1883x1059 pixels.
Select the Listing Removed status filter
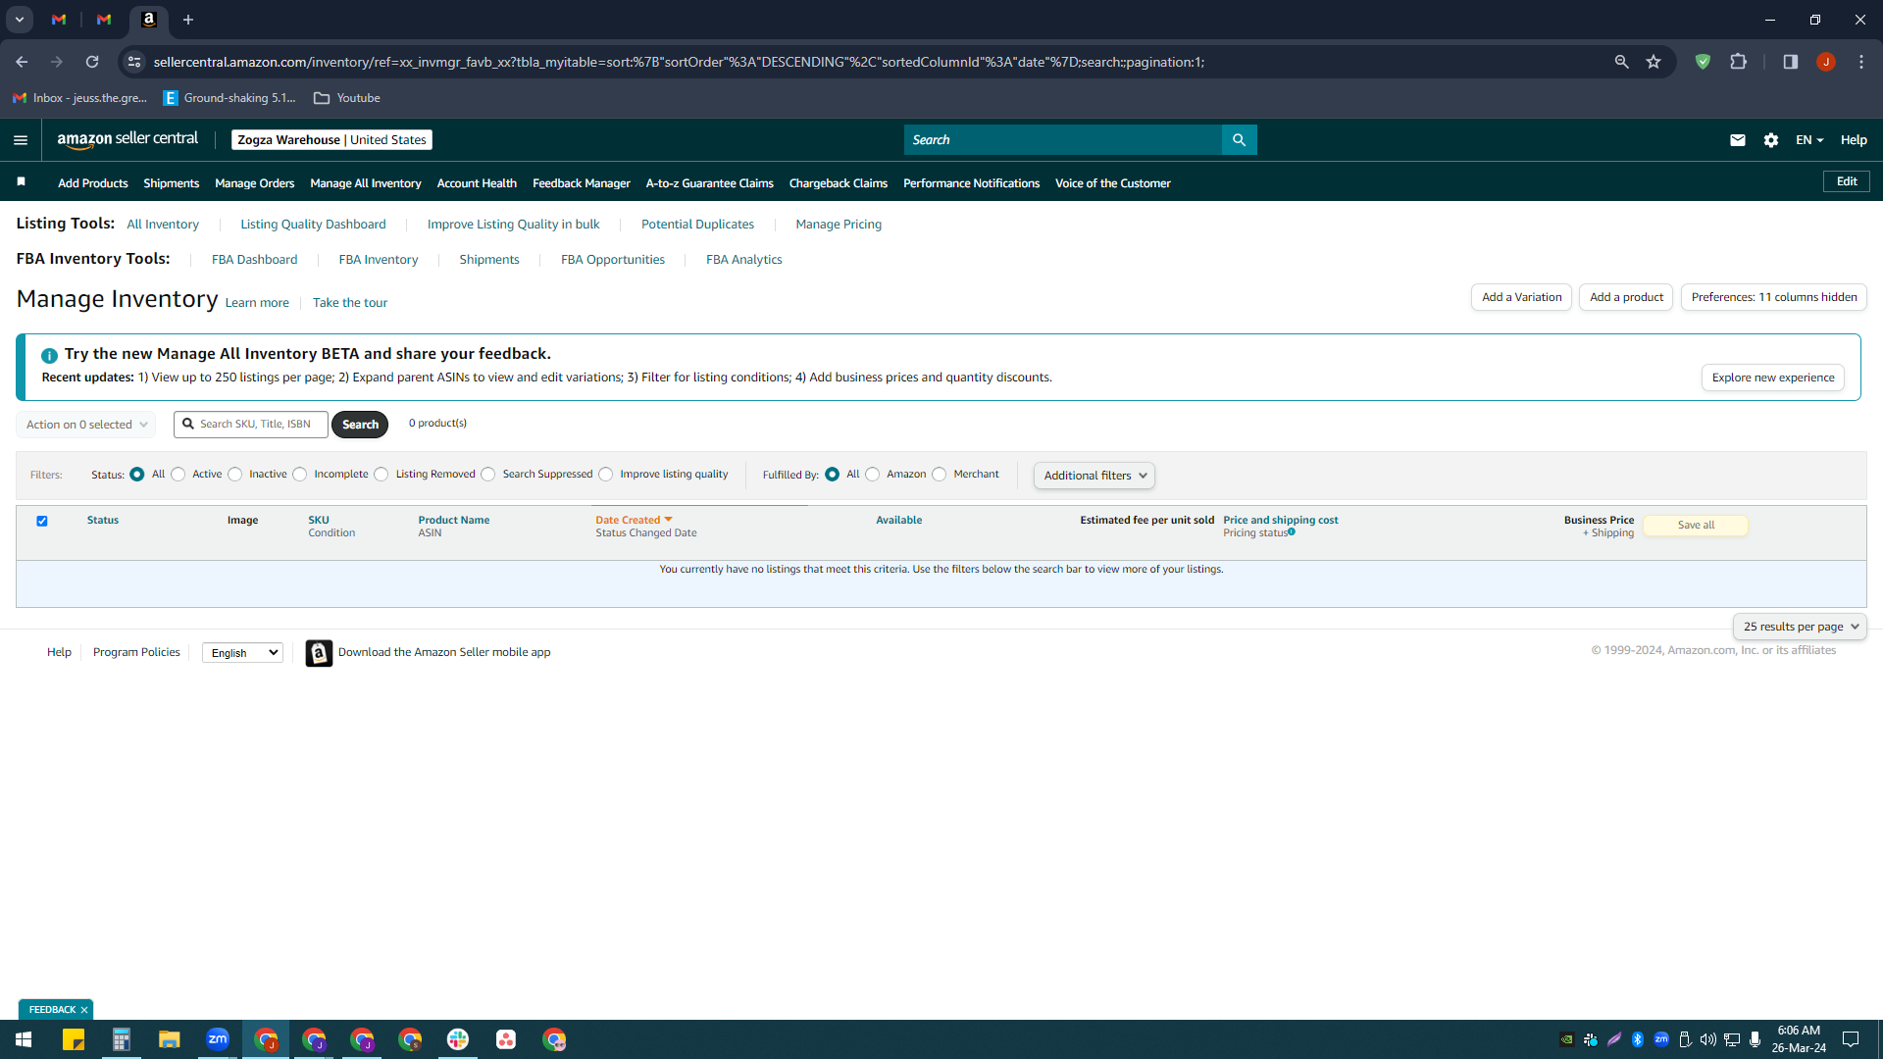point(382,475)
